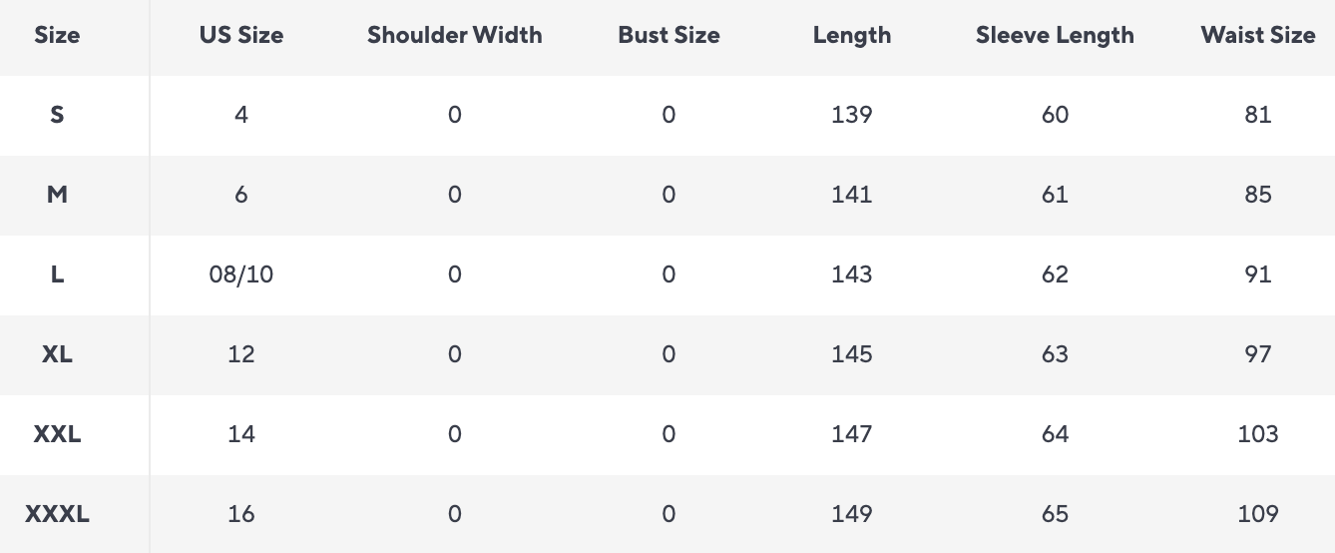Select the Waist Size column header
The width and height of the screenshot is (1335, 553).
(x=1258, y=35)
